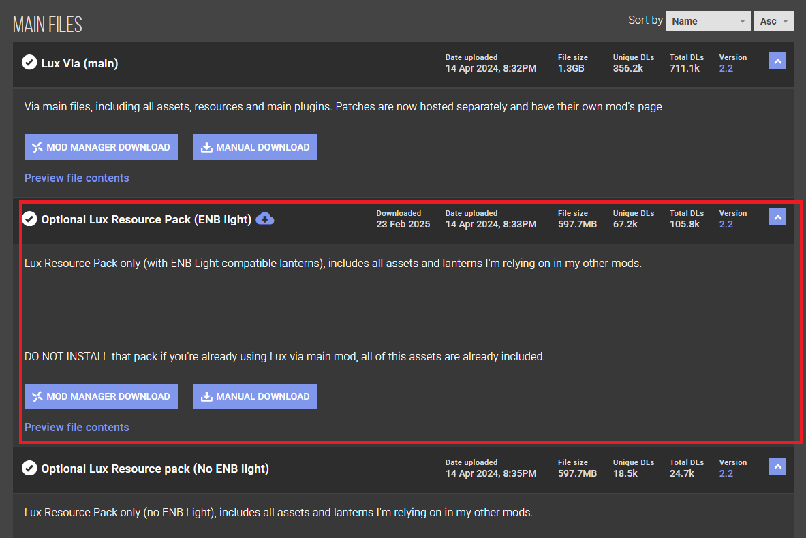This screenshot has height=538, width=806.
Task: Click the 67.2k unique downloads value
Action: 625,225
